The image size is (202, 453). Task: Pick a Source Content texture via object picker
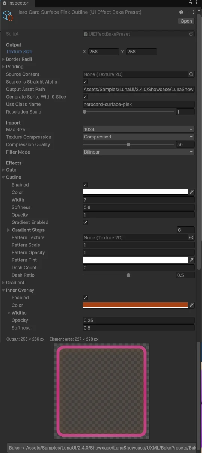click(191, 74)
